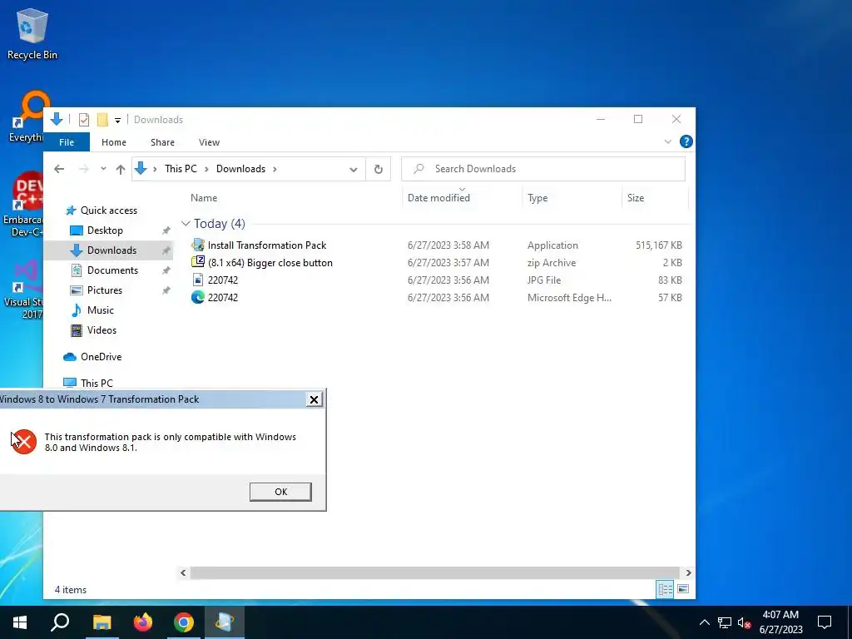Click the horizontal scrollbar right arrow
The height and width of the screenshot is (639, 852).
coord(688,572)
